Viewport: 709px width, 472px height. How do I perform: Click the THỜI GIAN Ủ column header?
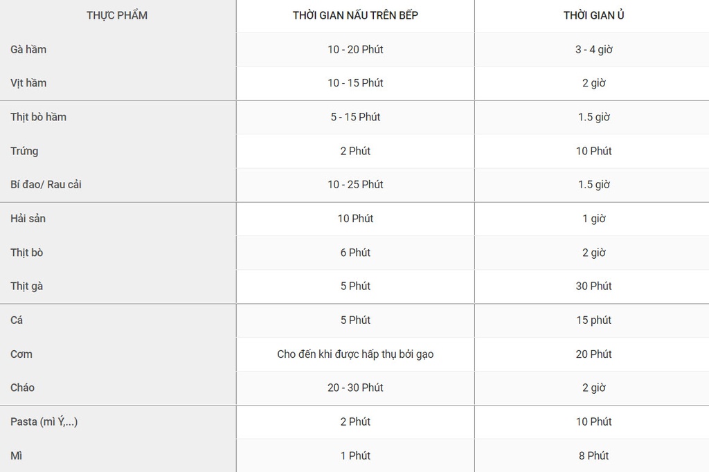593,15
